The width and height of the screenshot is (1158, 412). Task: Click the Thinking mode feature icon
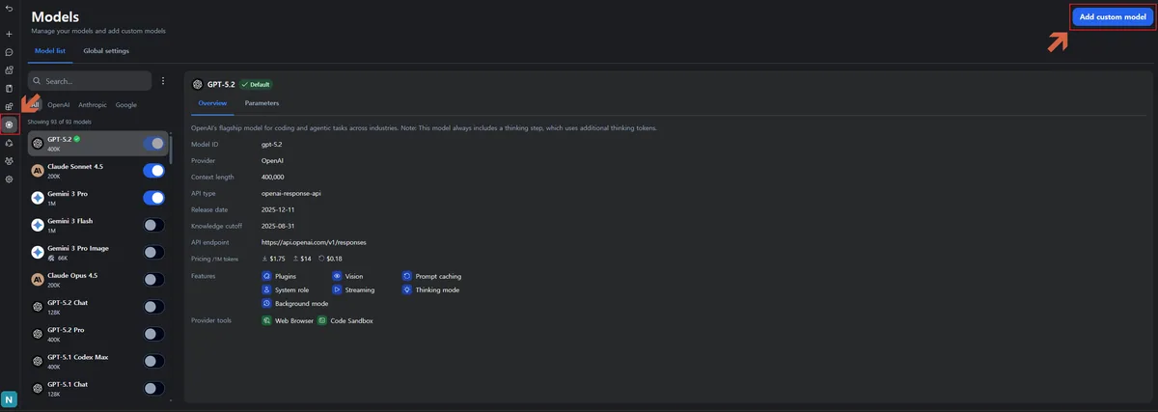pos(407,289)
